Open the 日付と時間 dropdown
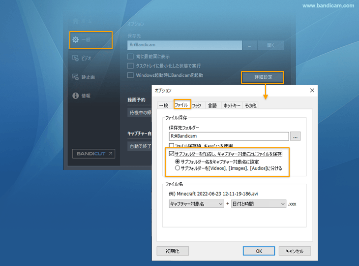This screenshot has width=359, height=266. [x=259, y=204]
